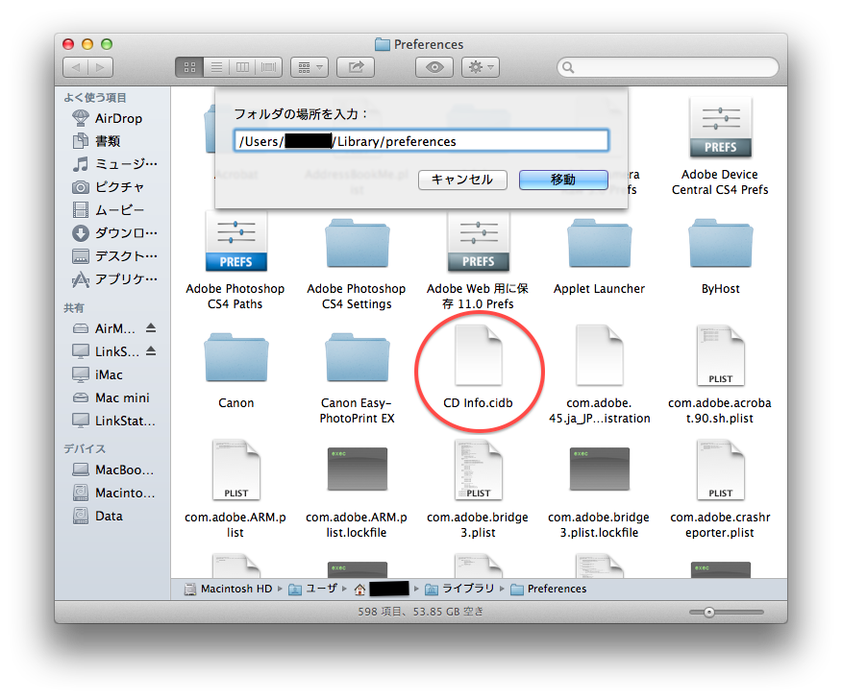Adjust the icon size slider
The width and height of the screenshot is (842, 699).
[x=708, y=612]
